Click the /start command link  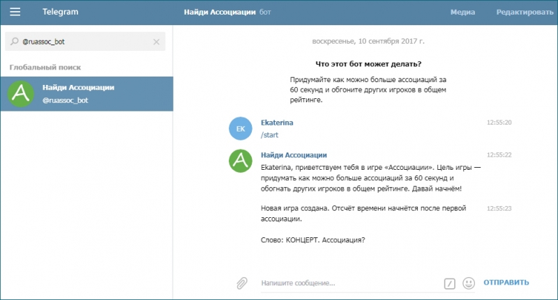(x=269, y=135)
